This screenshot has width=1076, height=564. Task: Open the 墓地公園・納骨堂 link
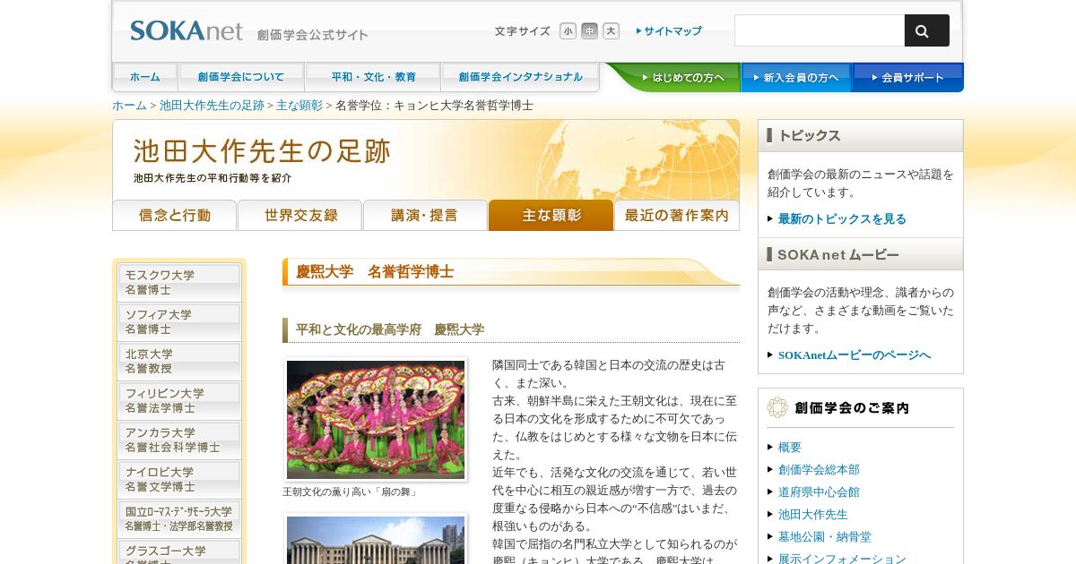click(x=825, y=537)
